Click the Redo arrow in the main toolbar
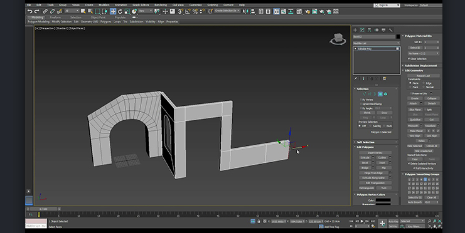This screenshot has height=233, width=465. [x=37, y=11]
